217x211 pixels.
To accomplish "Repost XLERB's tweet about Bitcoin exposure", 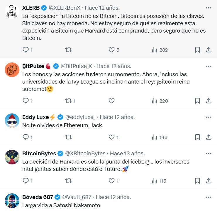I will click(x=68, y=50).
